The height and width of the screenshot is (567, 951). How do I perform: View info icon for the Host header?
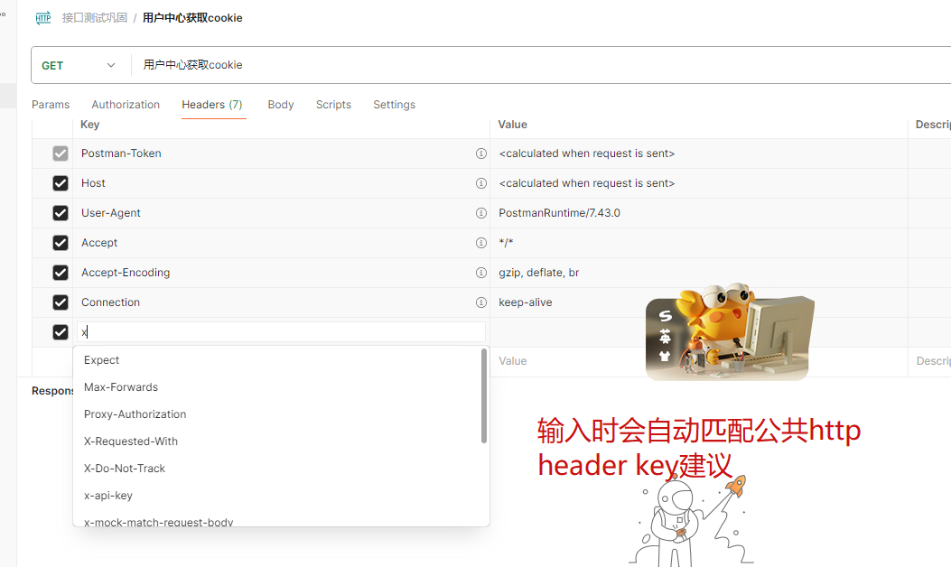[480, 183]
